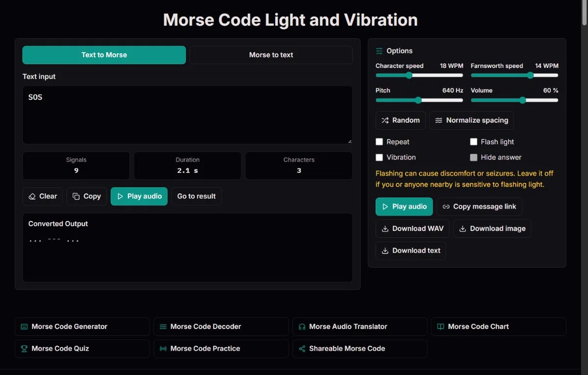Click the Normalize spacing button

click(x=471, y=120)
